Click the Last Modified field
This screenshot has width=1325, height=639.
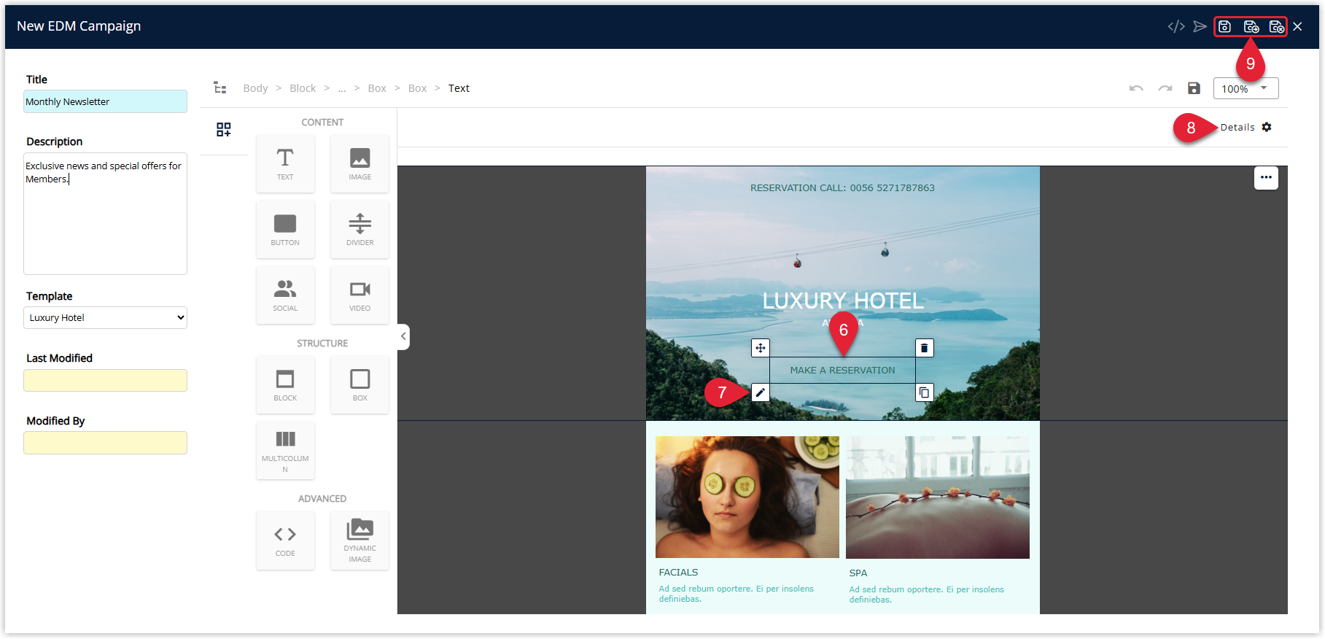[x=105, y=380]
